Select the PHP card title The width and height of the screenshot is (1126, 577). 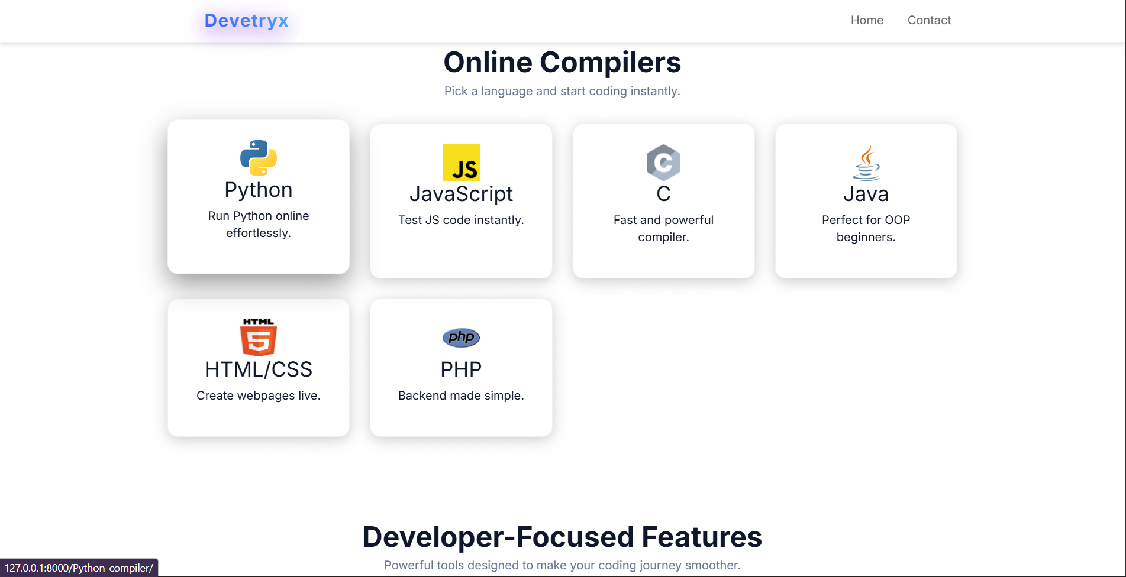[461, 369]
